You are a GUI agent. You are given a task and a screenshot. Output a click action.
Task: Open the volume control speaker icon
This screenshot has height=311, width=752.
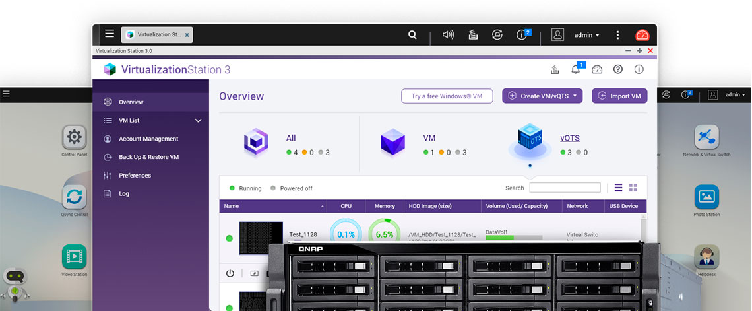point(448,34)
